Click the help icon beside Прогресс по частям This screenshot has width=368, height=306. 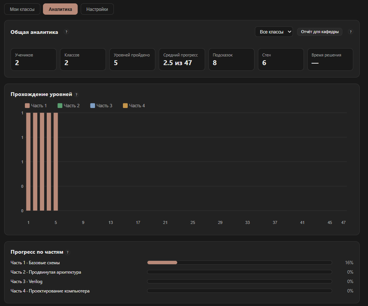click(67, 252)
